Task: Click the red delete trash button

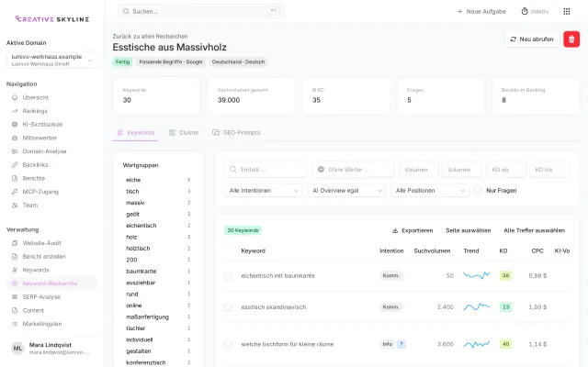Action: point(571,39)
